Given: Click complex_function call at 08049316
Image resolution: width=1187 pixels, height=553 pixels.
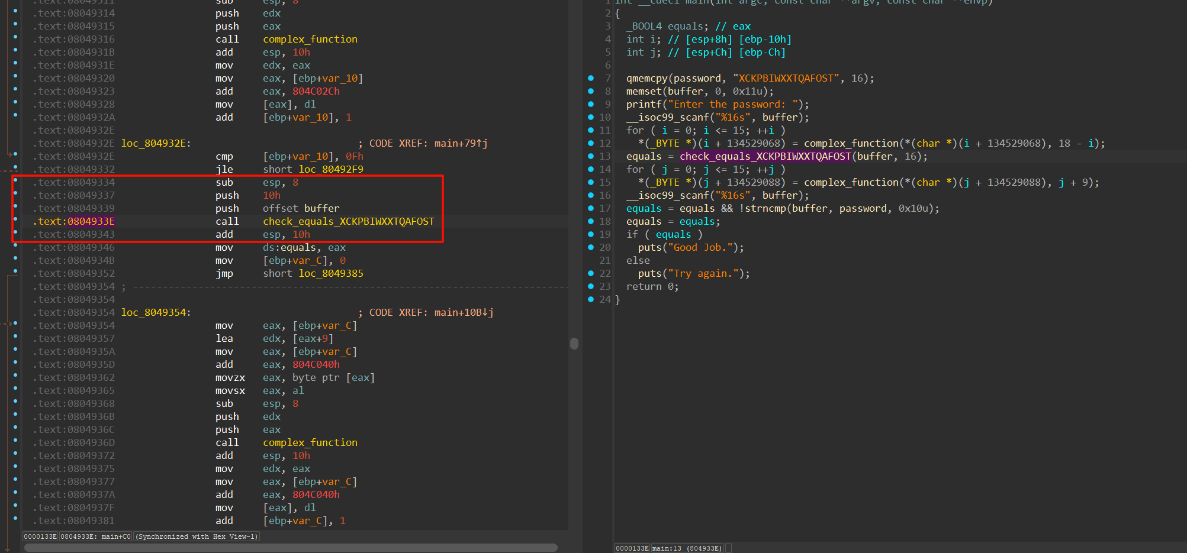Looking at the screenshot, I should (x=310, y=39).
